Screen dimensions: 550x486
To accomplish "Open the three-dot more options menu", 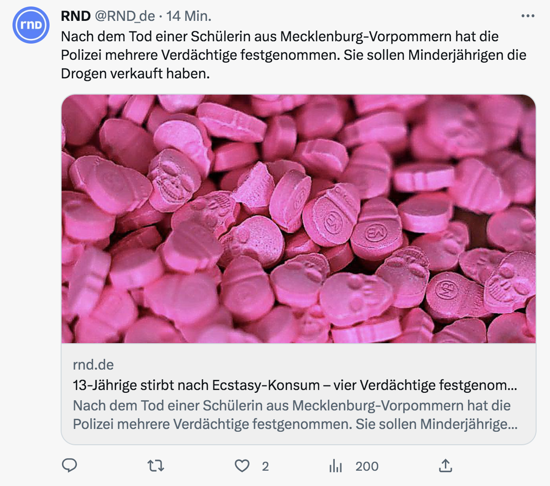I will pyautogui.click(x=528, y=16).
